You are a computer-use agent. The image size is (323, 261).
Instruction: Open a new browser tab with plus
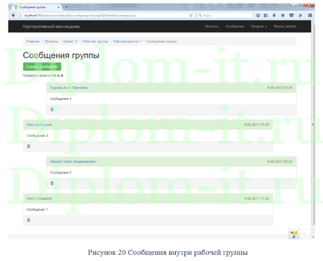(66, 7)
